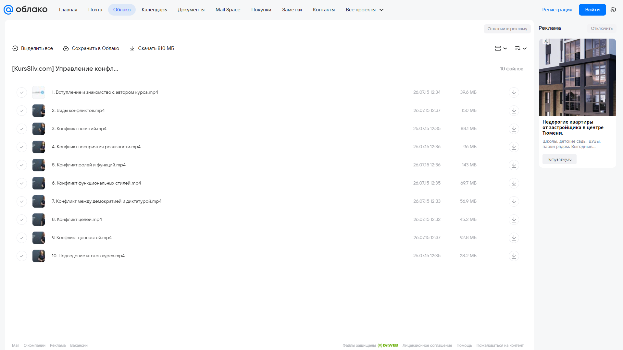
Task: Click the Войти button
Action: [592, 10]
